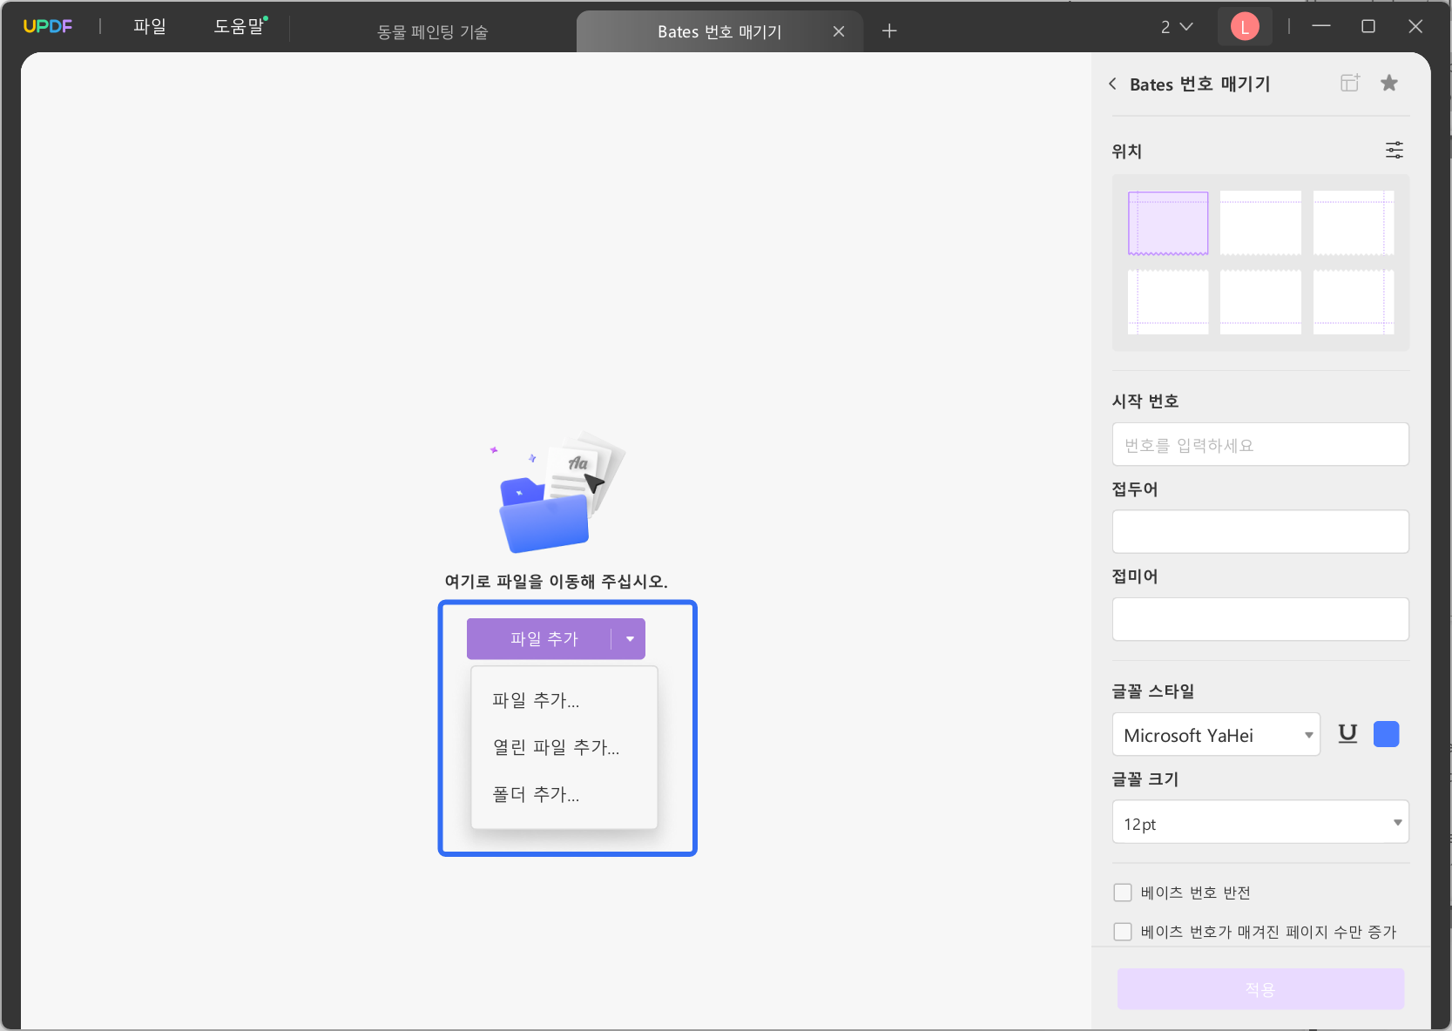Viewport: 1452px width, 1031px height.
Task: Click the folder drop-zone illustration
Action: click(558, 493)
